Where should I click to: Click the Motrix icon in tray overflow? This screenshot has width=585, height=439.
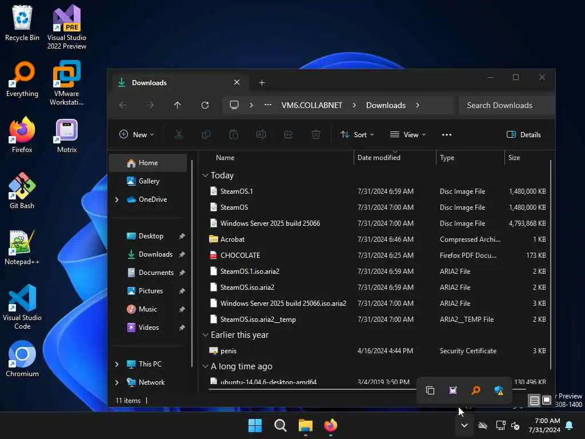pos(453,390)
